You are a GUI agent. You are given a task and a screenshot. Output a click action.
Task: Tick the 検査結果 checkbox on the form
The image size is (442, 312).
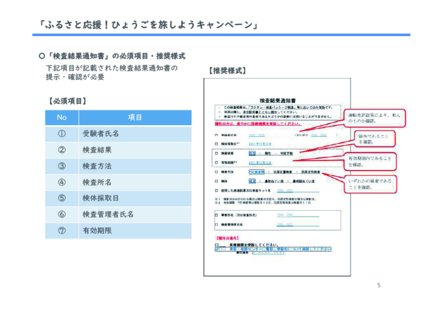coord(217,153)
